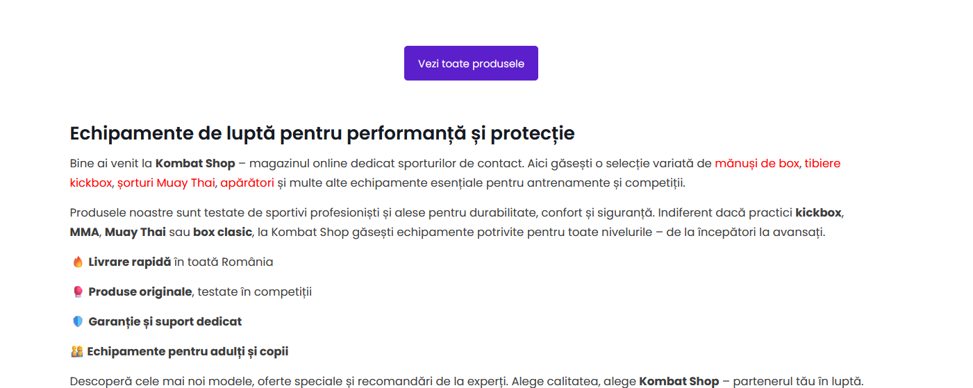
Task: Click the Livrare rapidă bold text
Action: pos(129,262)
